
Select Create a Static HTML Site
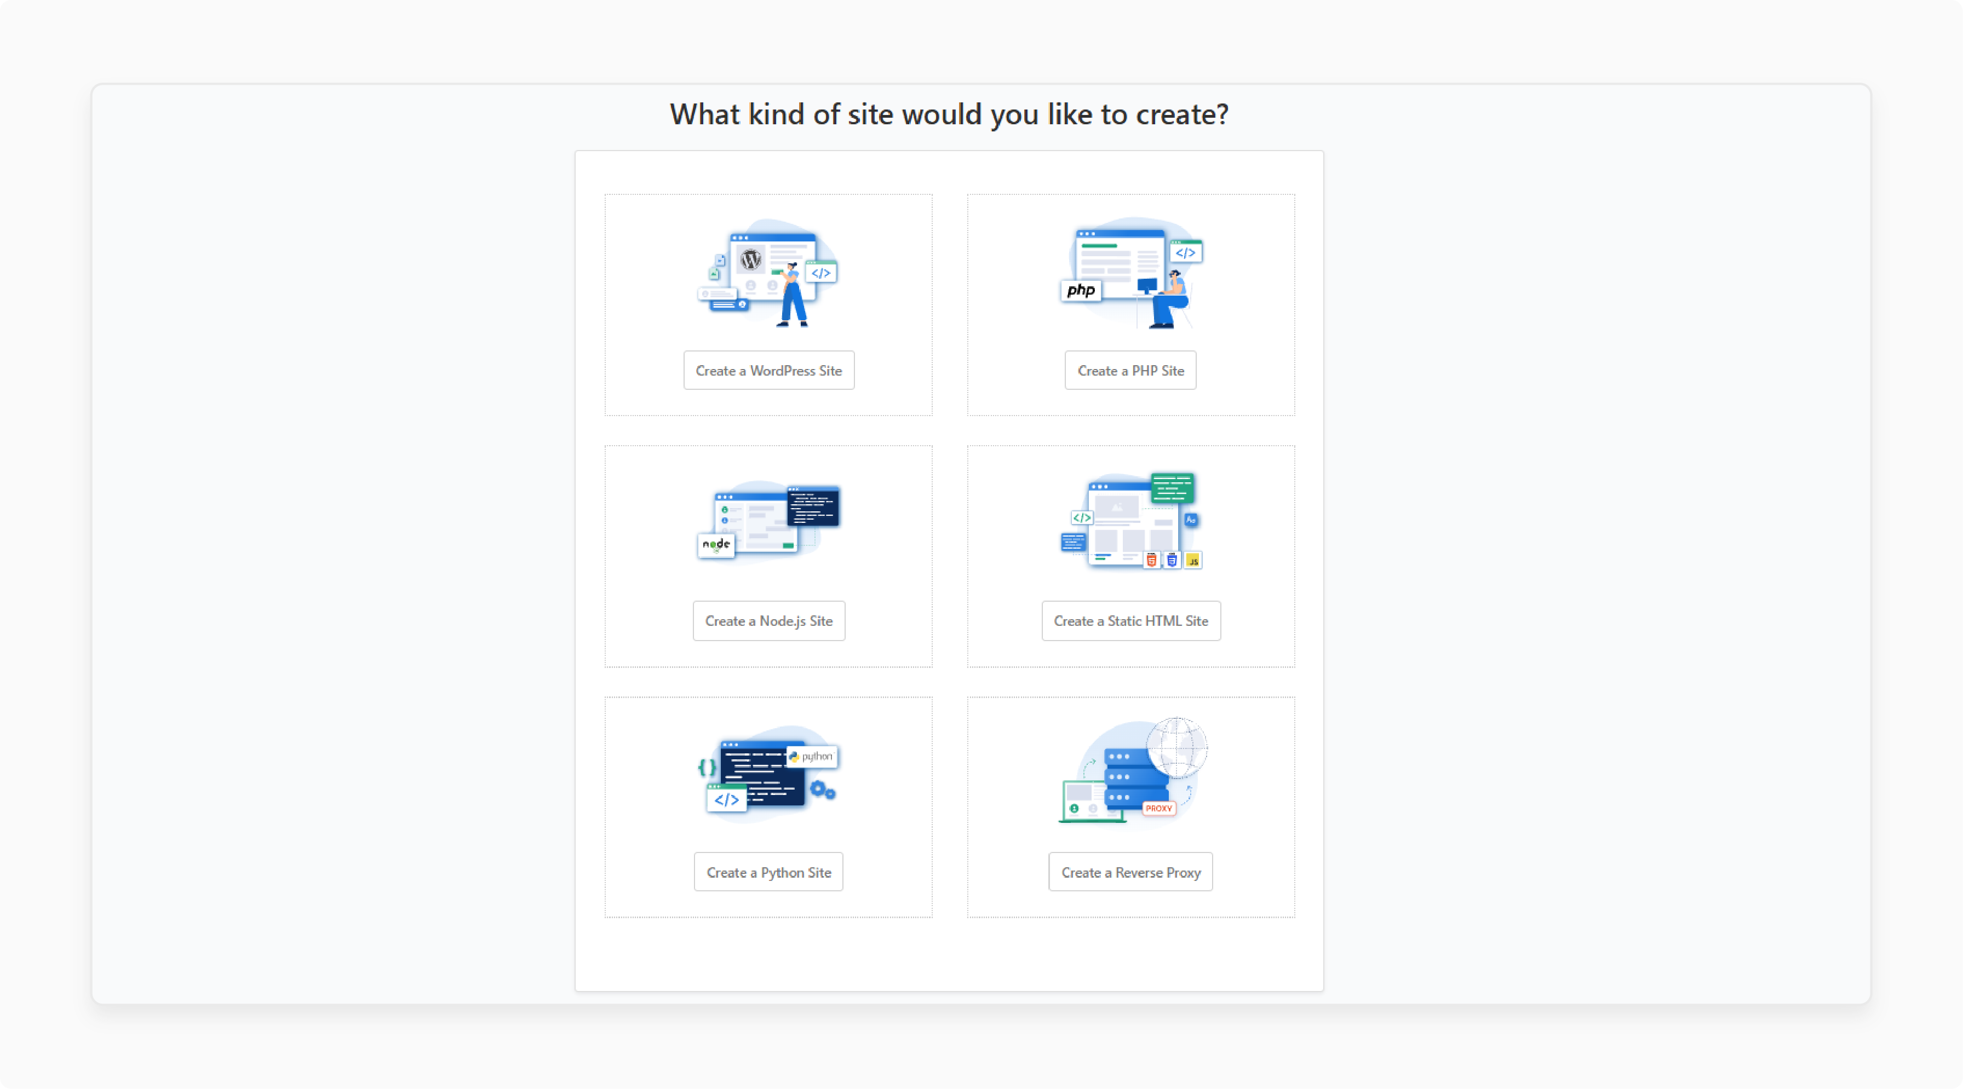coord(1131,621)
